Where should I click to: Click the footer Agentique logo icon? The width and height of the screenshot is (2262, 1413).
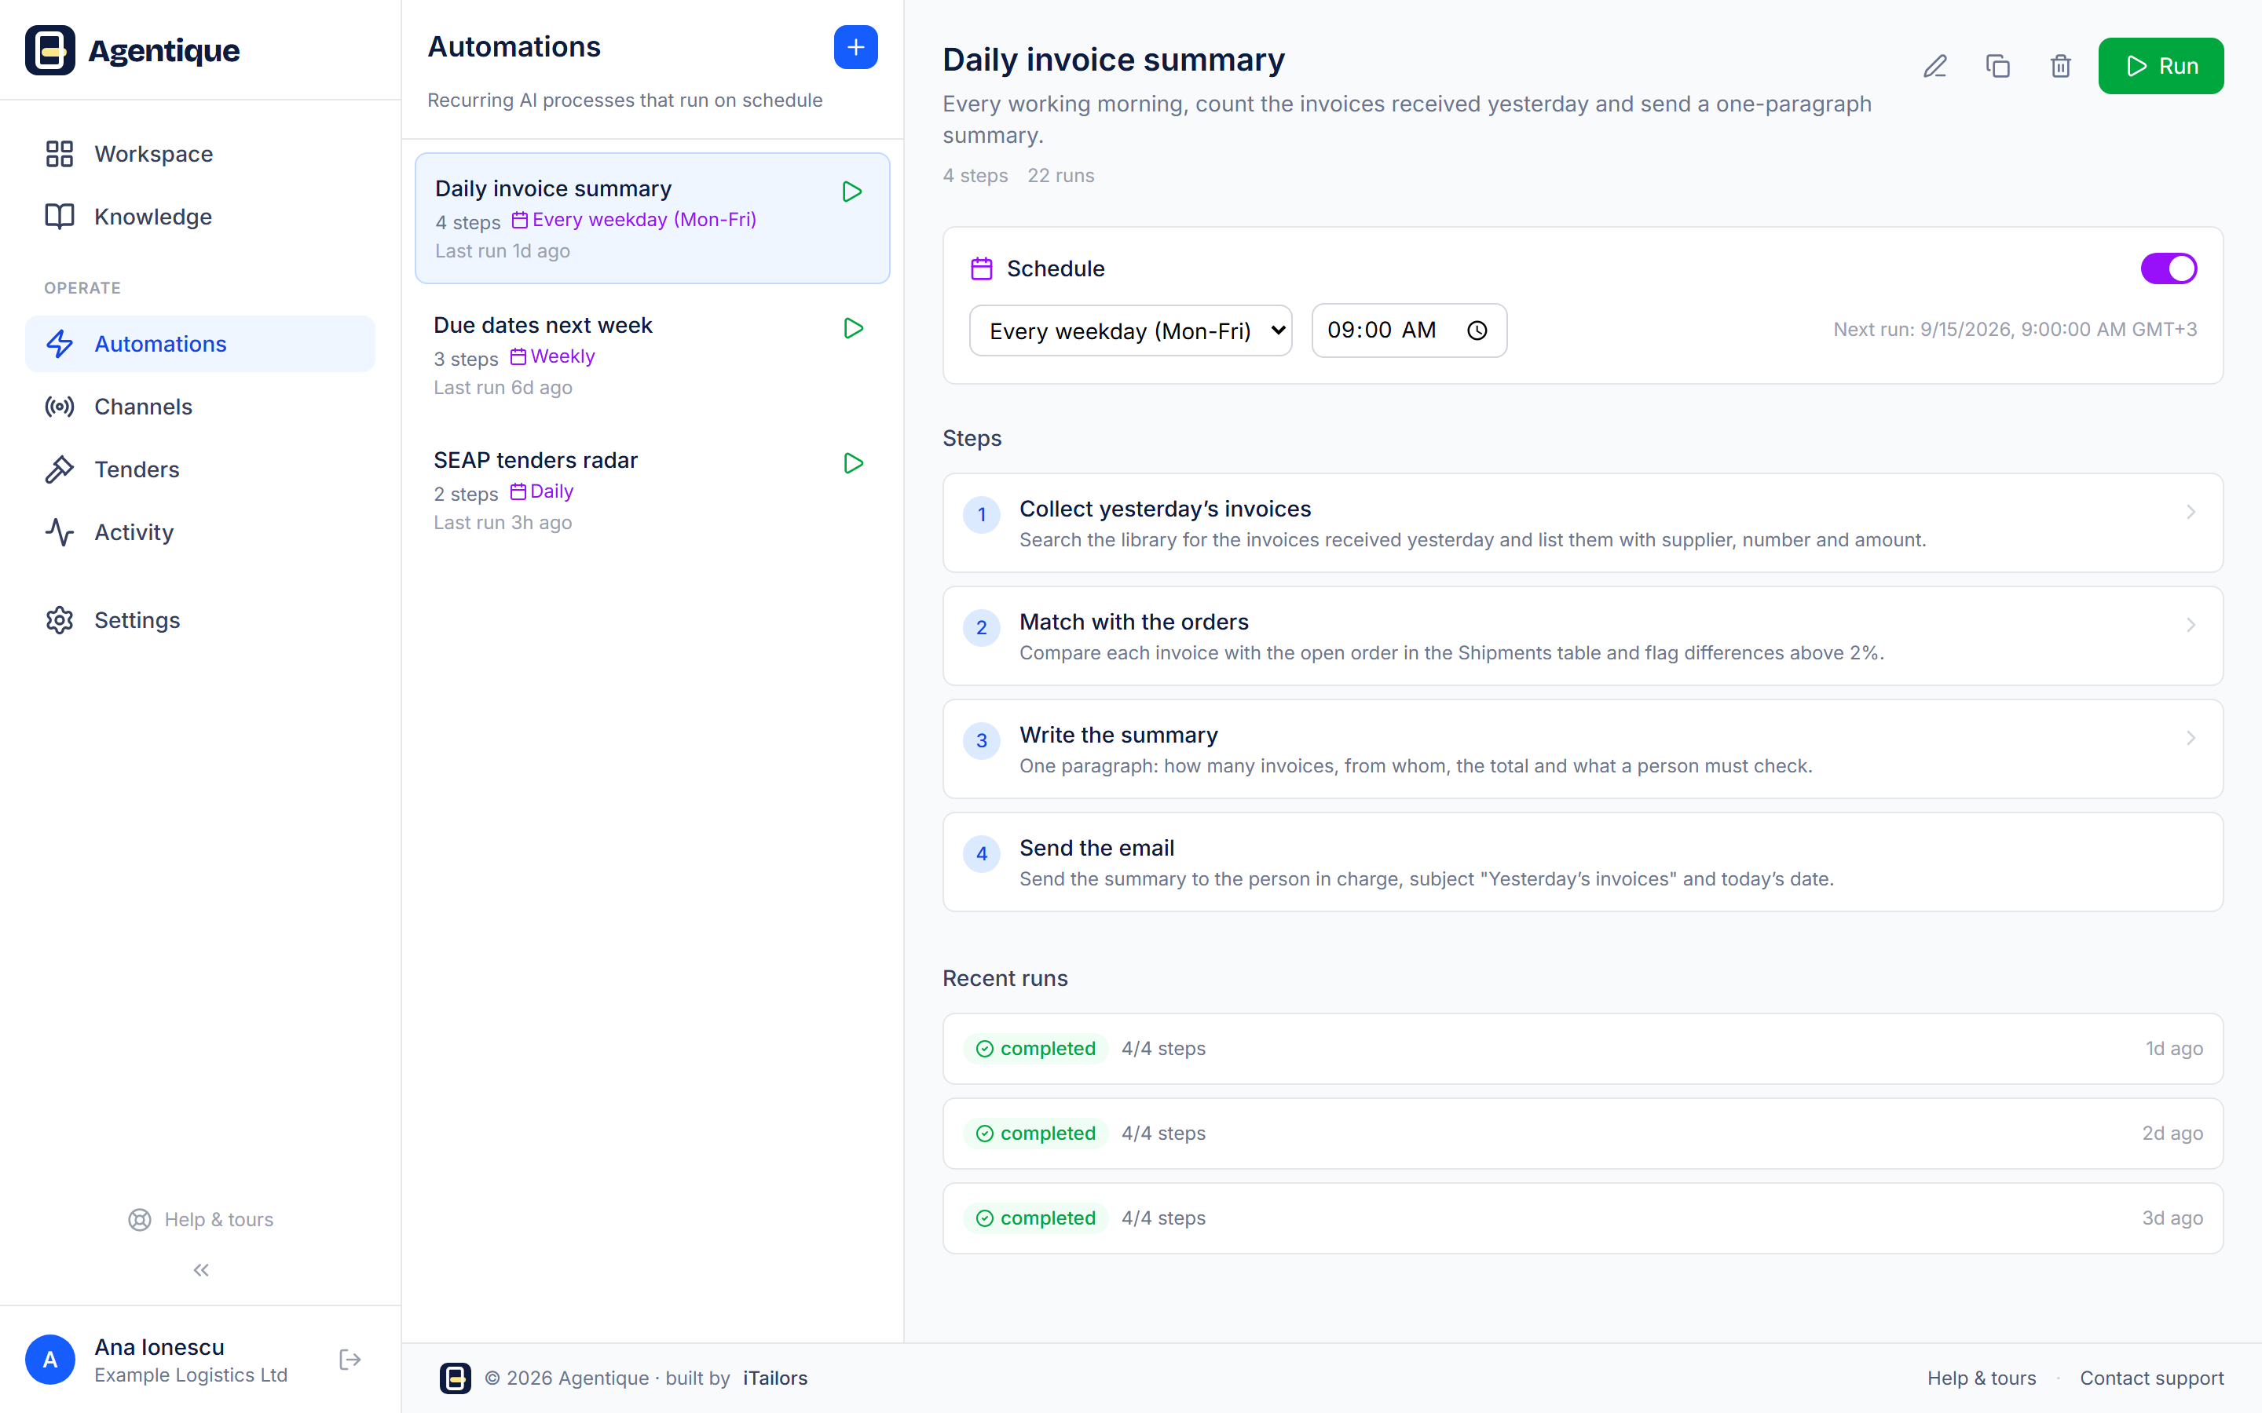point(456,1378)
